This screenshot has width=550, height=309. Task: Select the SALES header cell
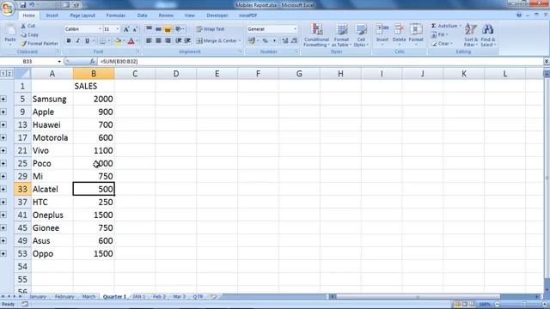point(94,86)
